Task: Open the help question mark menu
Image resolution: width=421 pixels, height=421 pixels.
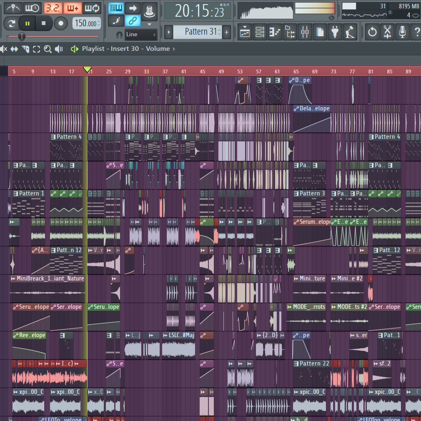Action: [x=416, y=32]
